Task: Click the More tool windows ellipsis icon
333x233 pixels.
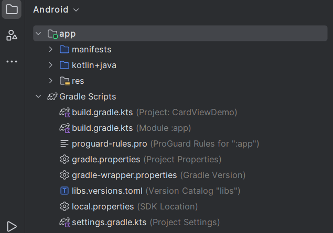Action: point(12,62)
